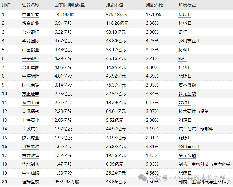The image size is (233, 187).
Task: Click the 资本货物 industry link
Action: tap(187, 85)
